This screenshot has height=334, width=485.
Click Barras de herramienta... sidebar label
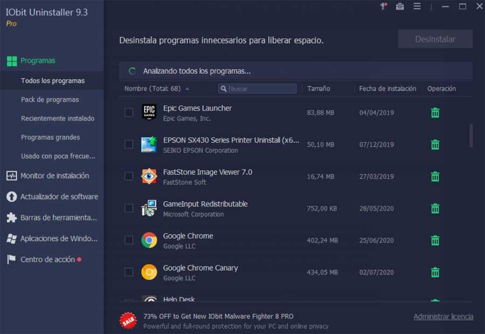point(58,217)
